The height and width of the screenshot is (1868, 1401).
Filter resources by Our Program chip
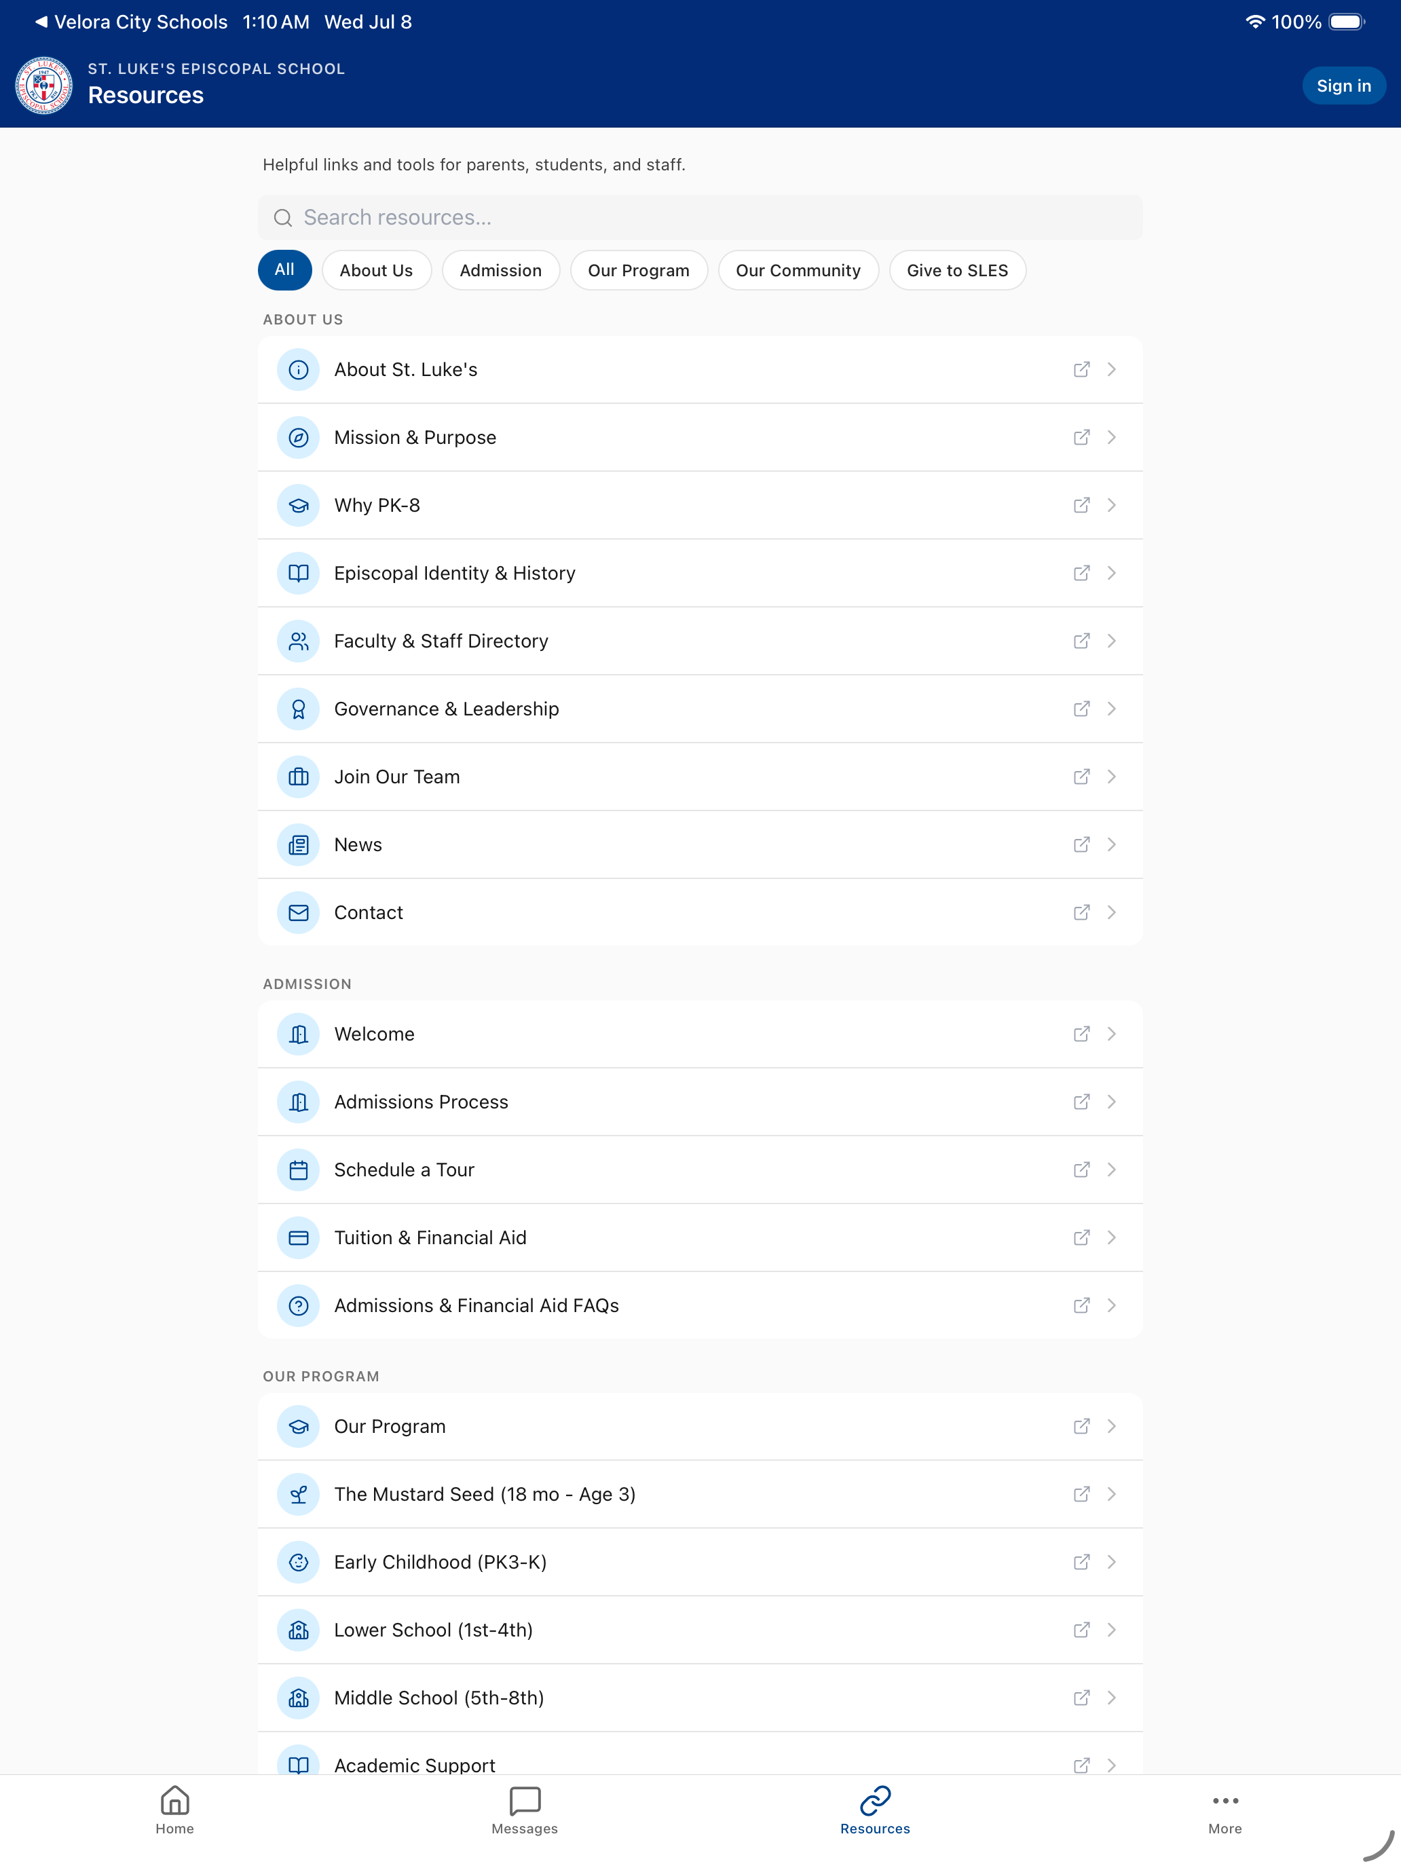coord(639,270)
